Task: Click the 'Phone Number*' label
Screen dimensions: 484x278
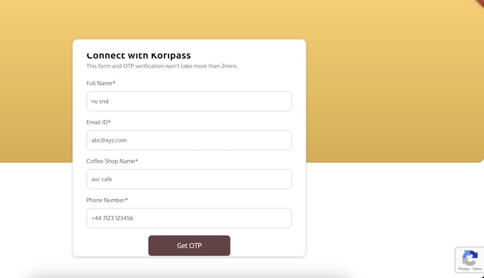Action: click(107, 200)
